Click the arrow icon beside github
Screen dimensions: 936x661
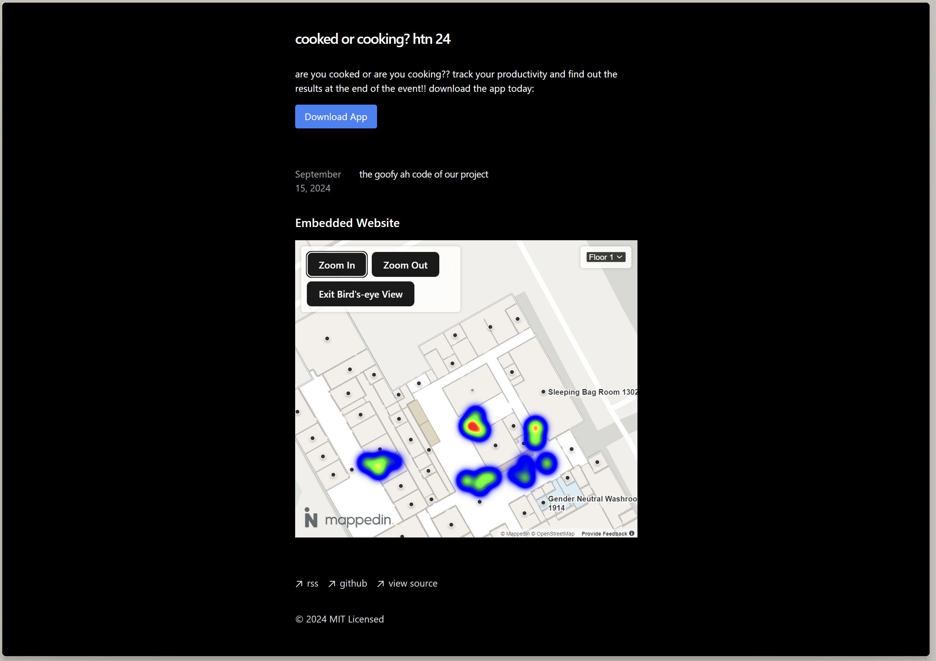pyautogui.click(x=332, y=584)
